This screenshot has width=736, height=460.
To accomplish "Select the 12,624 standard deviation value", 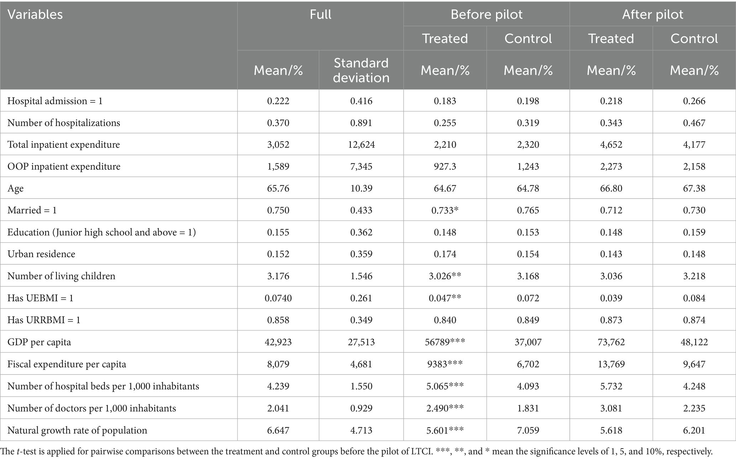I will point(361,144).
